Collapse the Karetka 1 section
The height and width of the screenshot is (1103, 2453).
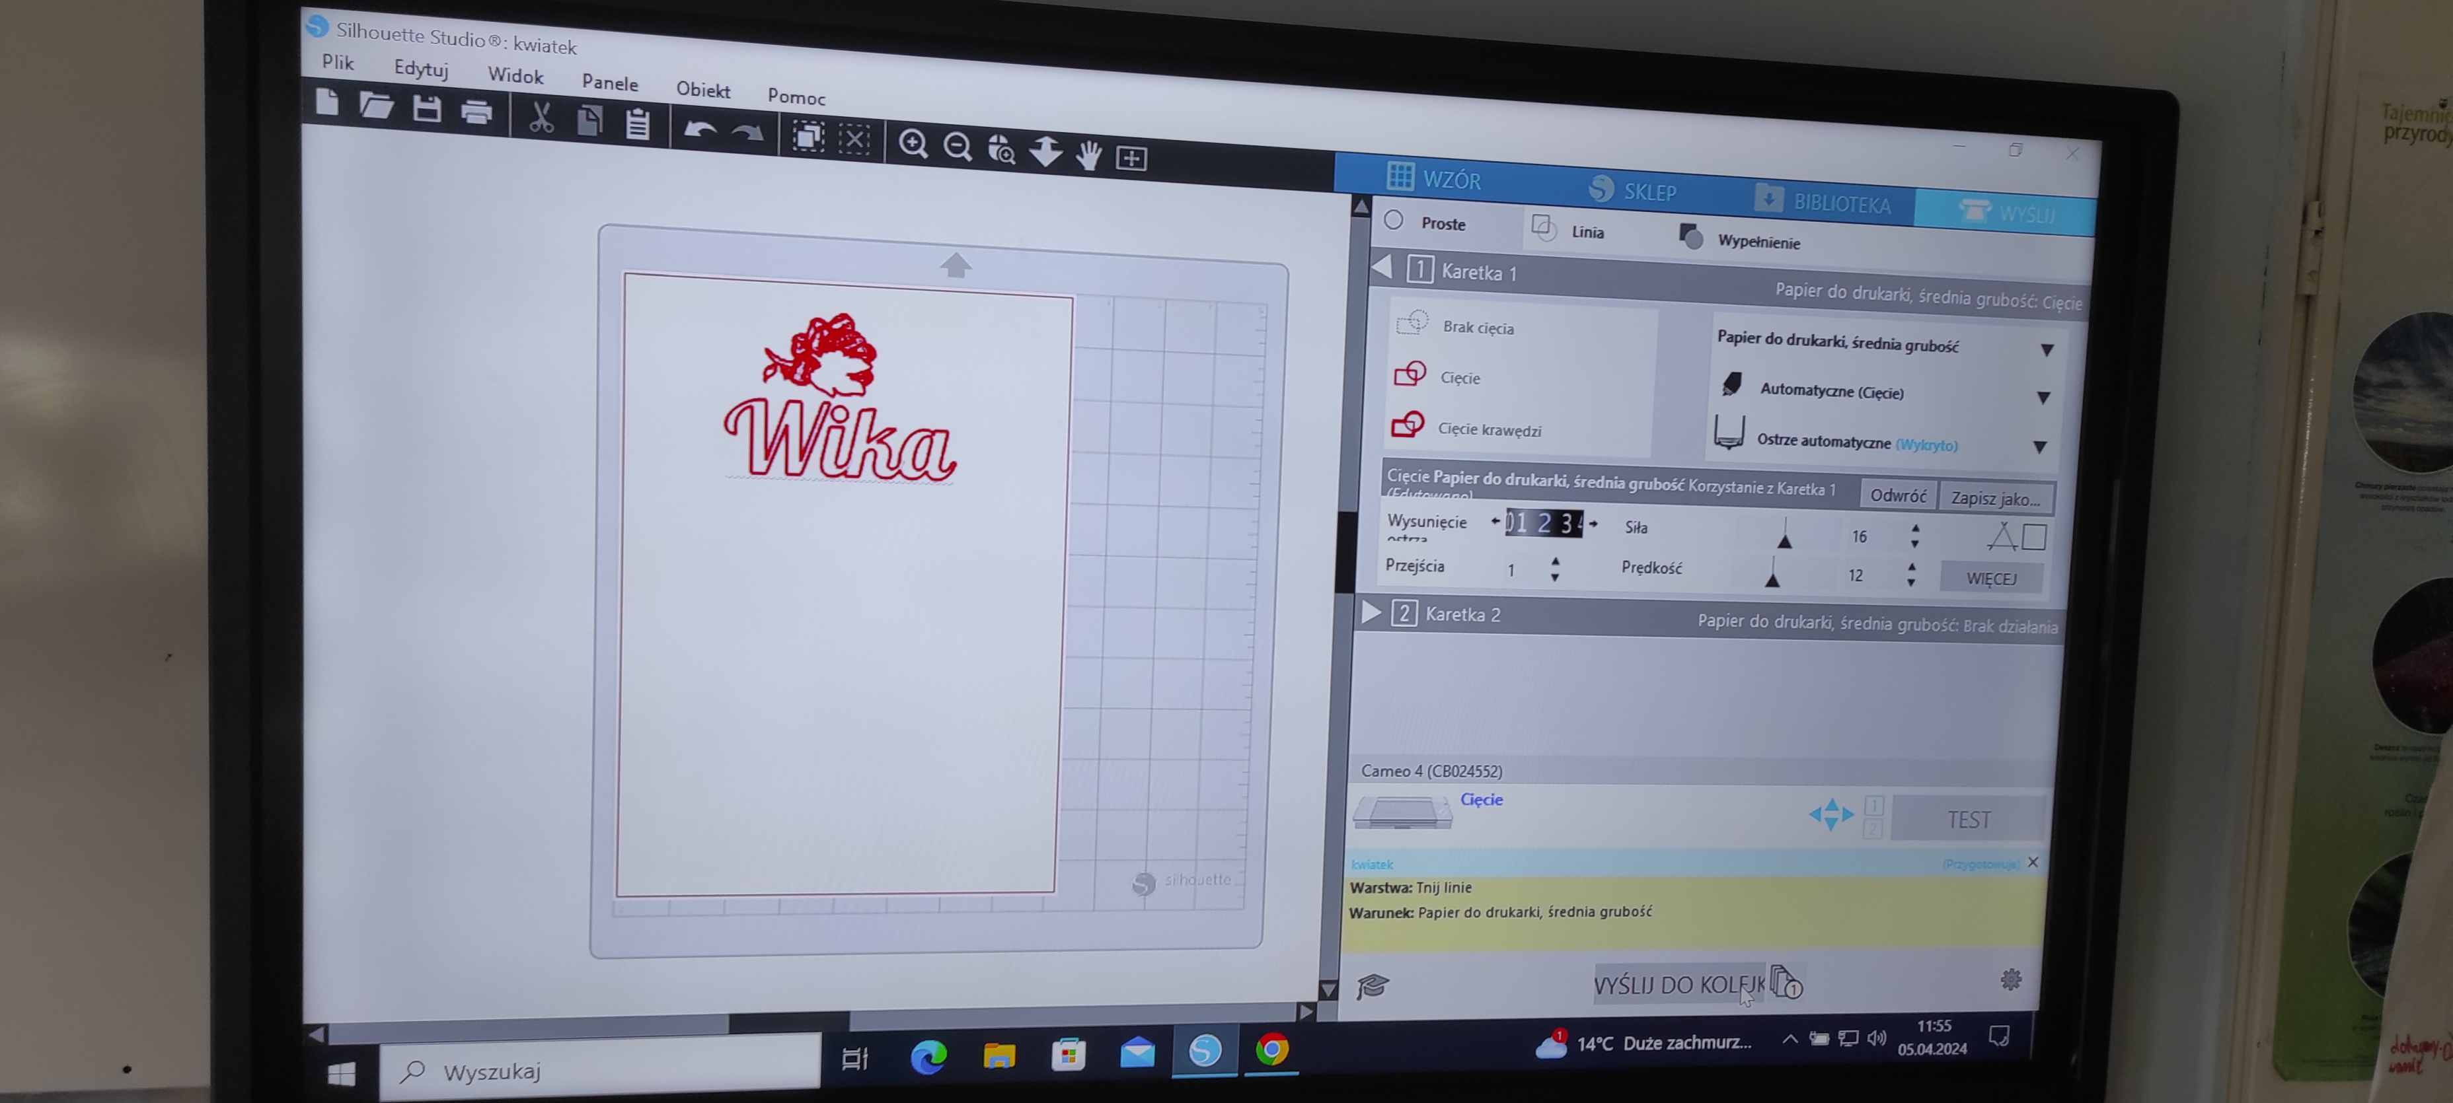pyautogui.click(x=1382, y=267)
